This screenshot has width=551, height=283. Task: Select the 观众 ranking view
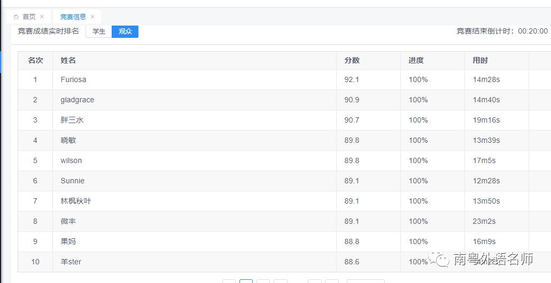[125, 31]
